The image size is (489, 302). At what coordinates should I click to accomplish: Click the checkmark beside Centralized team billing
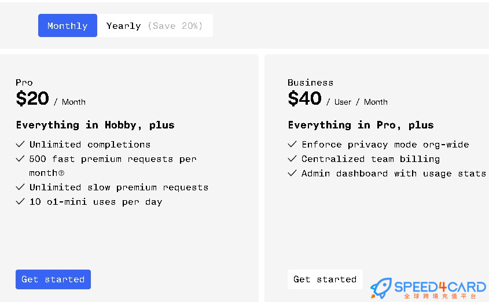coord(292,159)
